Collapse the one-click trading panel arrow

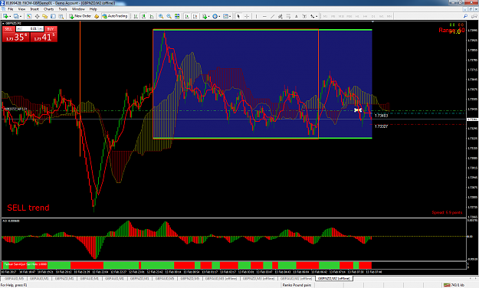pyautogui.click(x=3, y=23)
